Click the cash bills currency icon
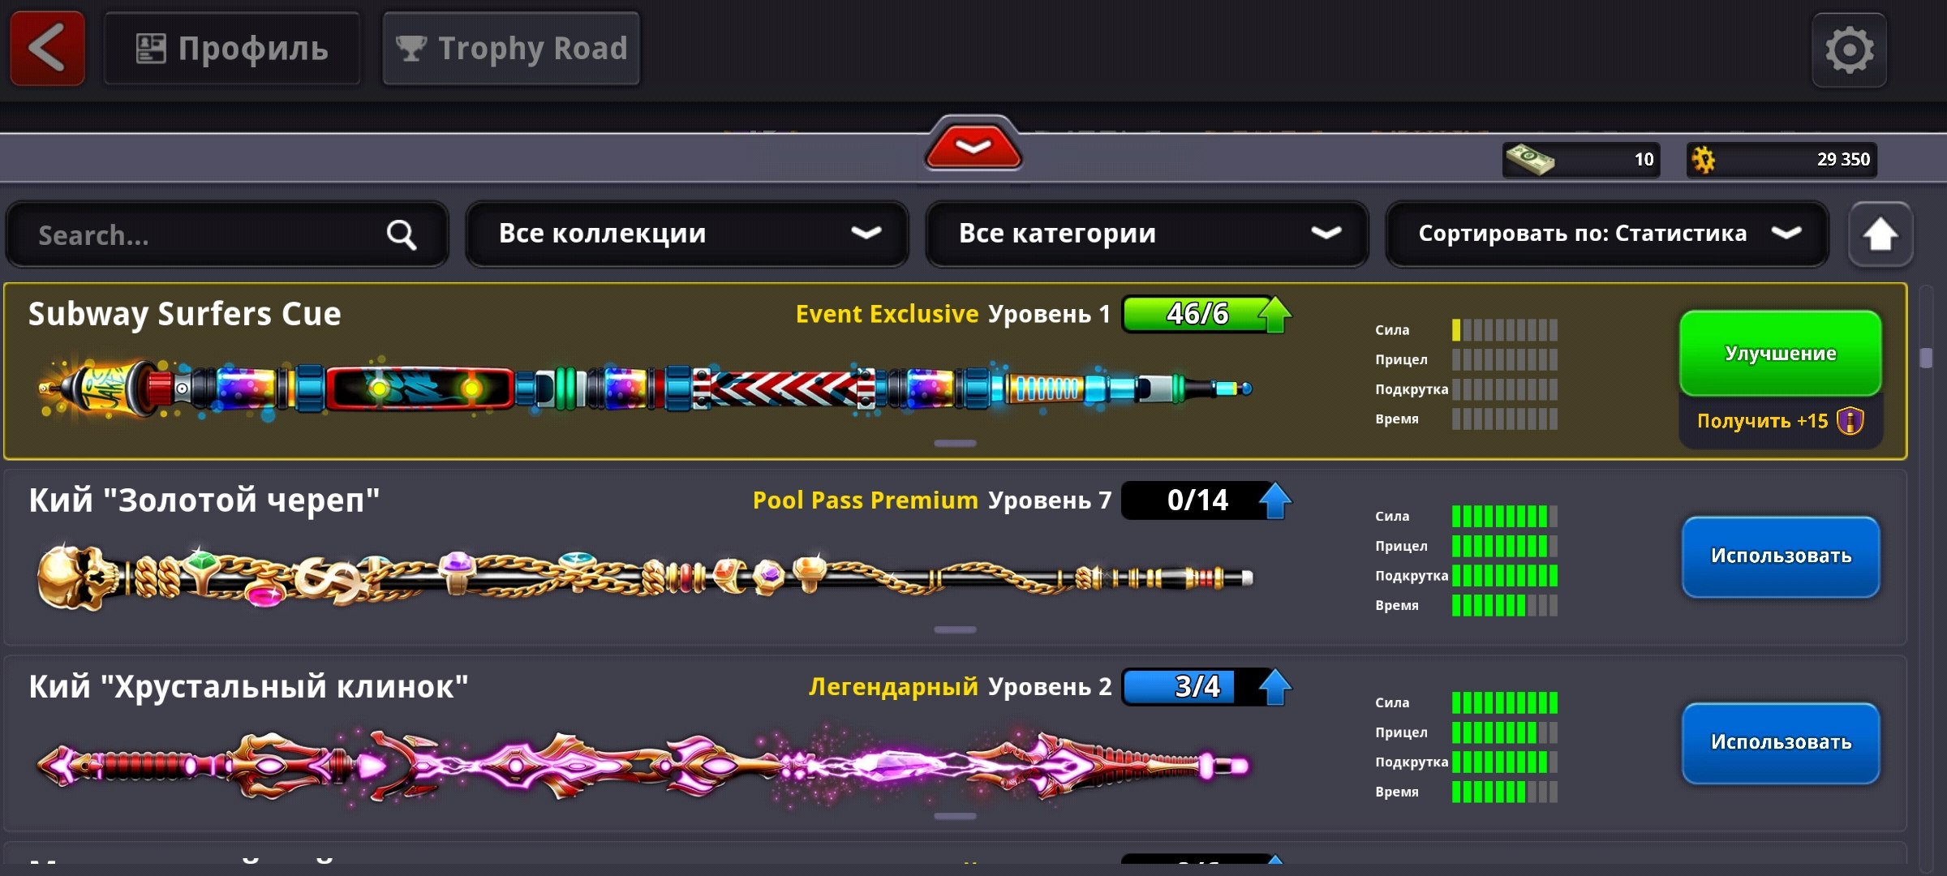This screenshot has width=1947, height=876. 1529,159
